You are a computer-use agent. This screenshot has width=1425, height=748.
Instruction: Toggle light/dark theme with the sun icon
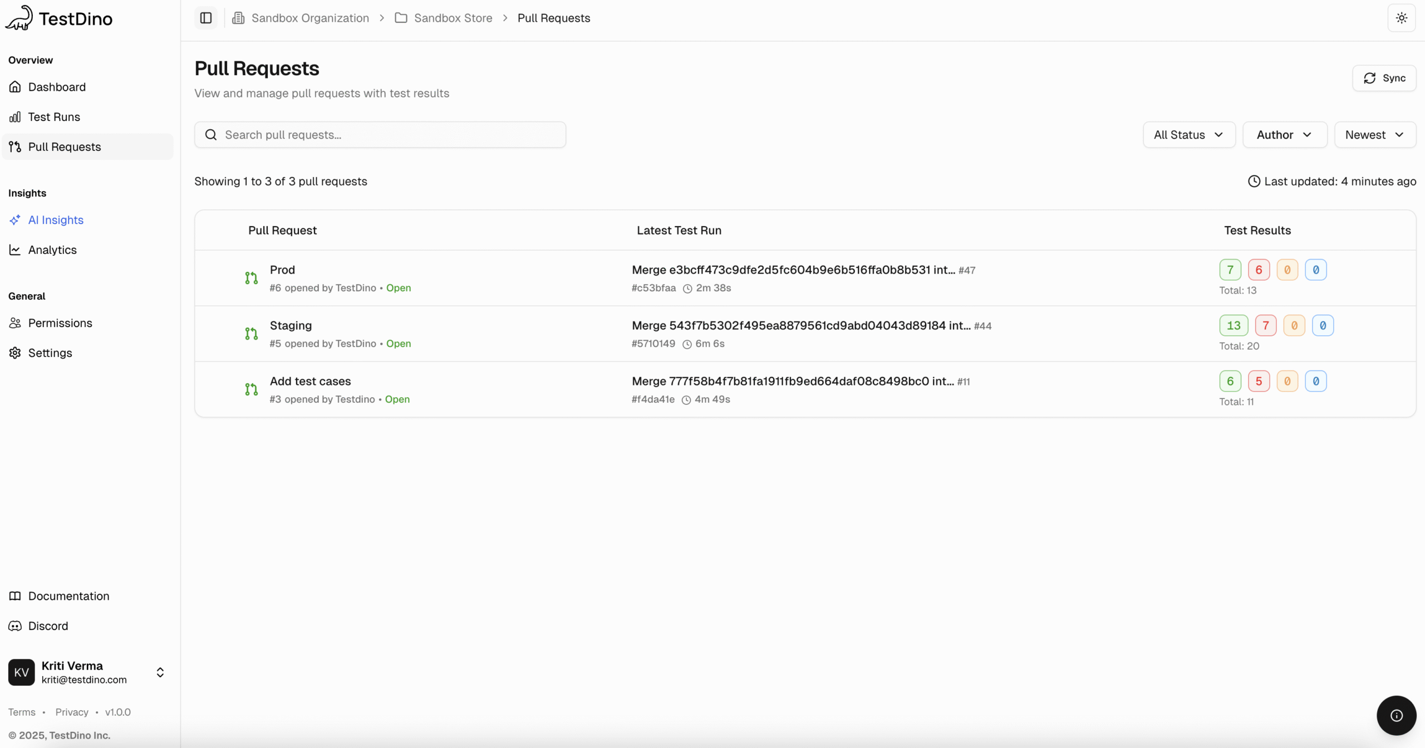tap(1401, 17)
